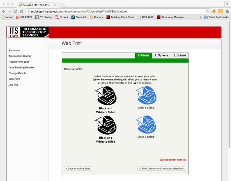This screenshot has width=231, height=181.
Task: Switch to the 3. Upload step tab
Action: [180, 55]
